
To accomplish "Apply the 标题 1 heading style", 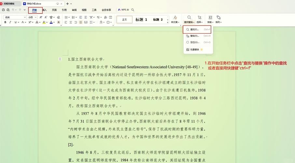I will click(141, 20).
